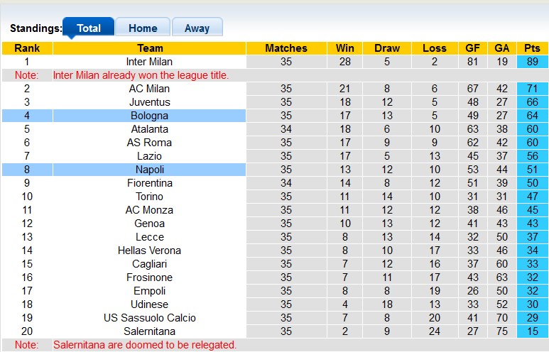549x352 pixels.
Task: Click the Rank column header
Action: click(27, 48)
